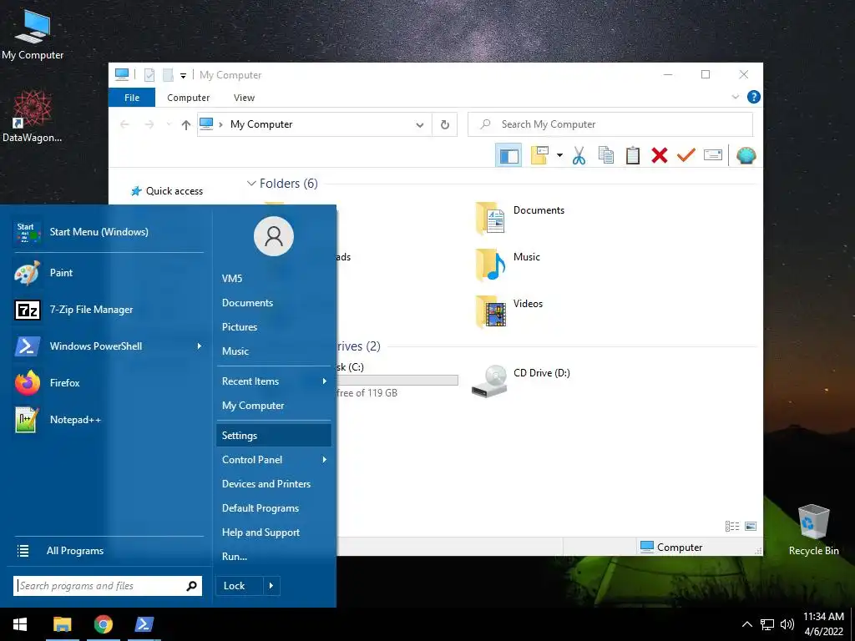Open Quick Access Toolbar customize dropdown
The image size is (855, 641).
183,76
